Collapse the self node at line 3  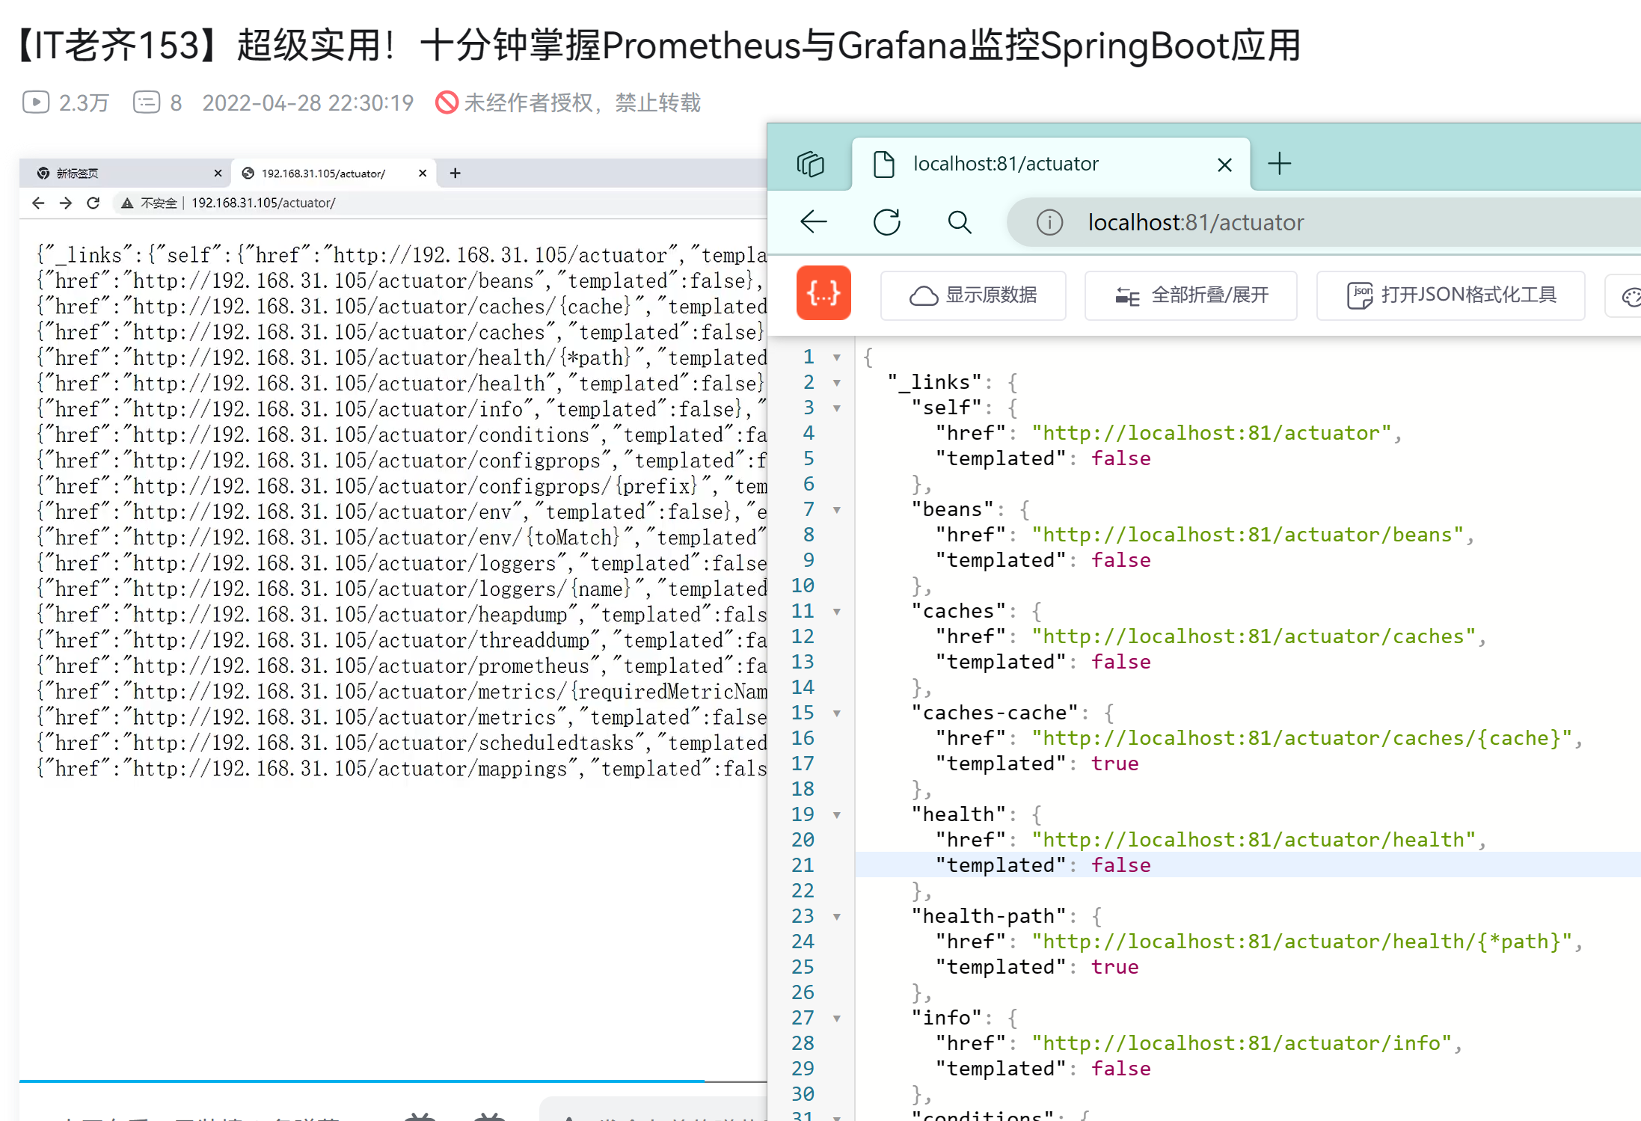[x=837, y=408]
